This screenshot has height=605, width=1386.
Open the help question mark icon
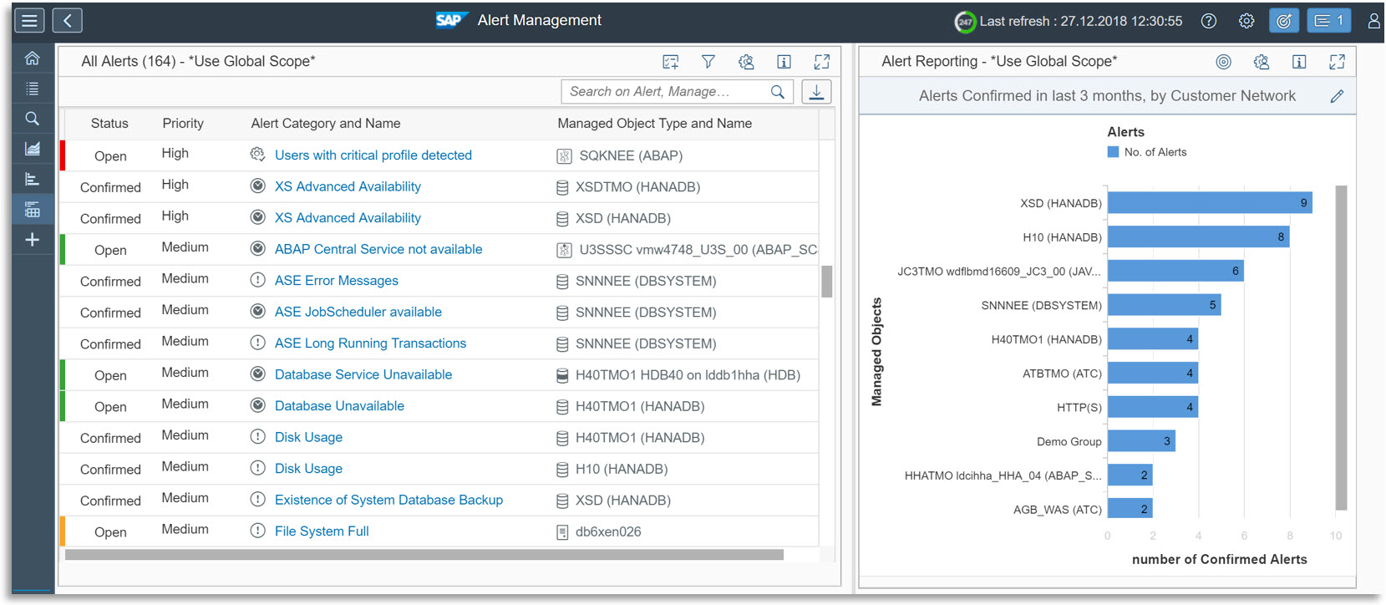coord(1208,22)
